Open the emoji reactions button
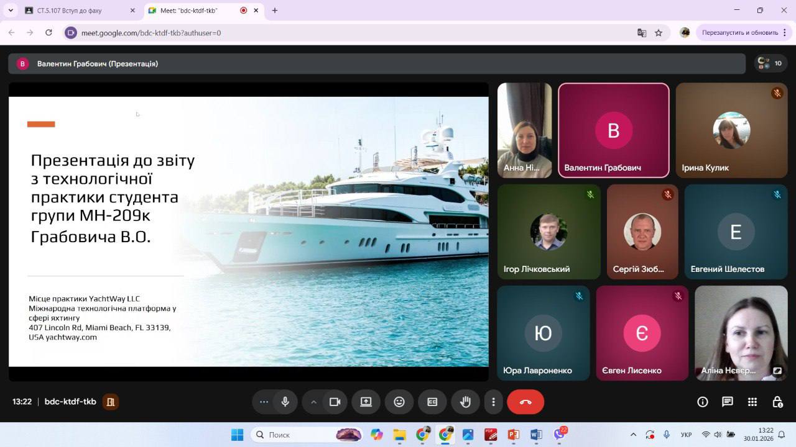796x447 pixels. 399,402
